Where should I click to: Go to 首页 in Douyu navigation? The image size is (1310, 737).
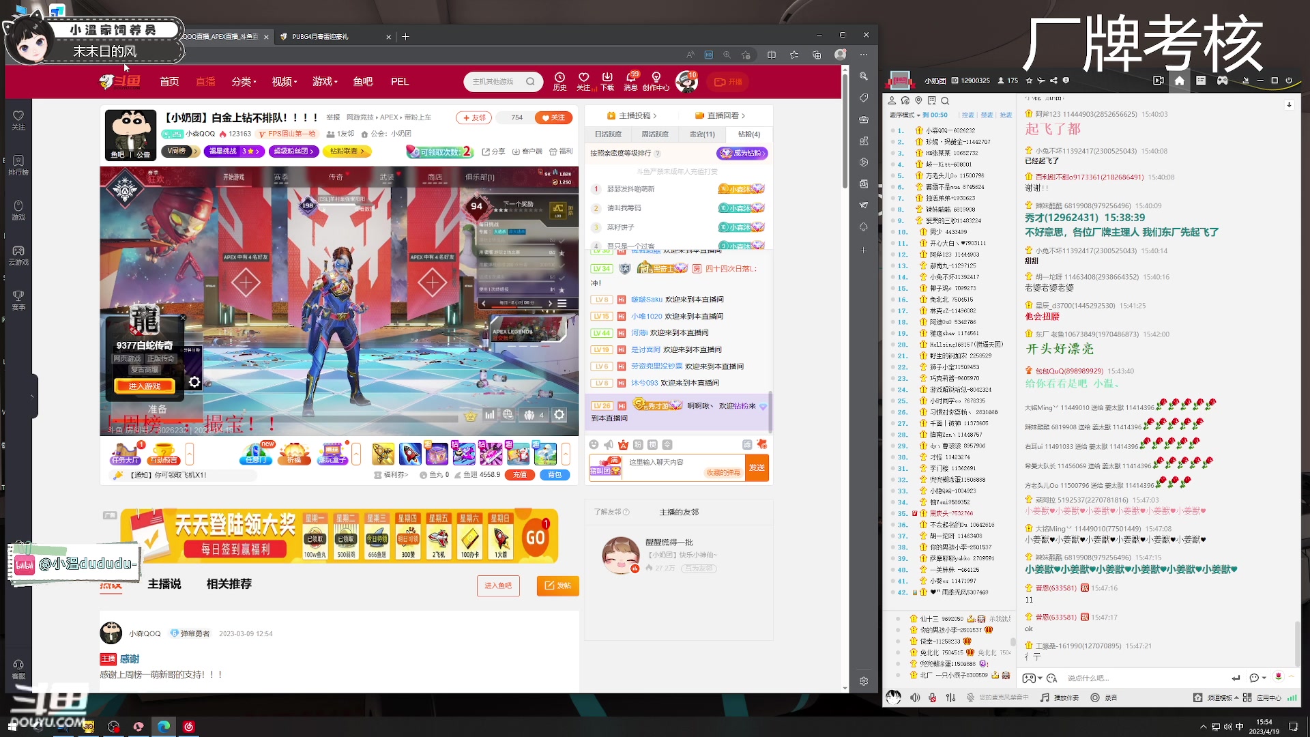(169, 82)
